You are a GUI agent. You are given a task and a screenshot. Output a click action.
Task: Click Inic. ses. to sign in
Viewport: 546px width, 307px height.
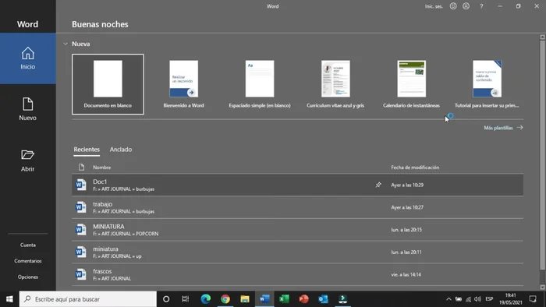434,6
